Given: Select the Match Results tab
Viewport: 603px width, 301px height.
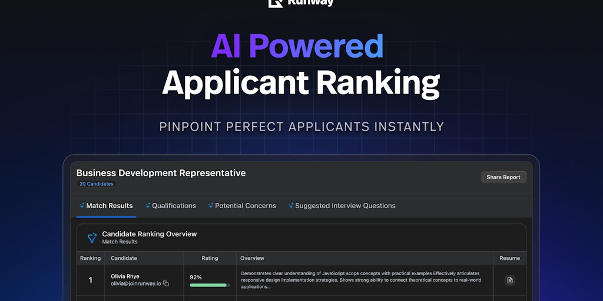Looking at the screenshot, I should click(x=106, y=206).
